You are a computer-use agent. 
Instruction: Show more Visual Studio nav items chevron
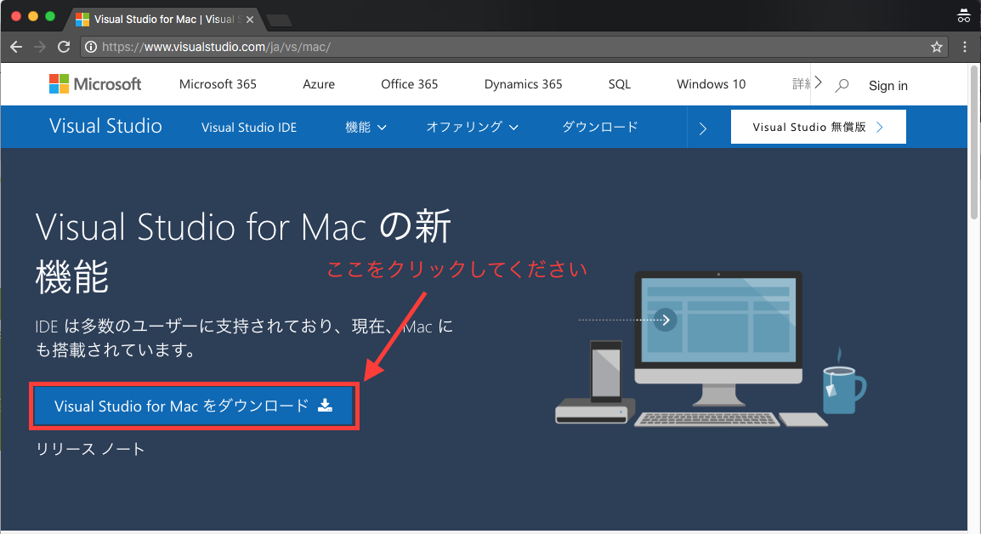click(x=703, y=128)
